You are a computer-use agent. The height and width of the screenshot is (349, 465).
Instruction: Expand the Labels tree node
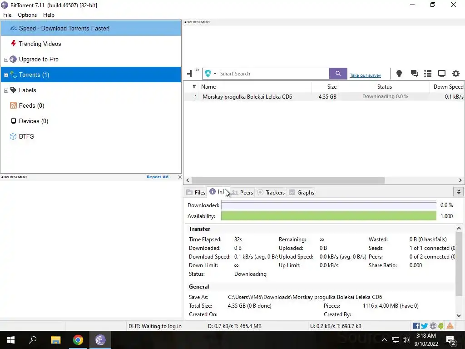6,90
